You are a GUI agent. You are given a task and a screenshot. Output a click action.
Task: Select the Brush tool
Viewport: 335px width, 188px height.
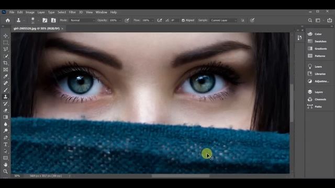(6, 90)
